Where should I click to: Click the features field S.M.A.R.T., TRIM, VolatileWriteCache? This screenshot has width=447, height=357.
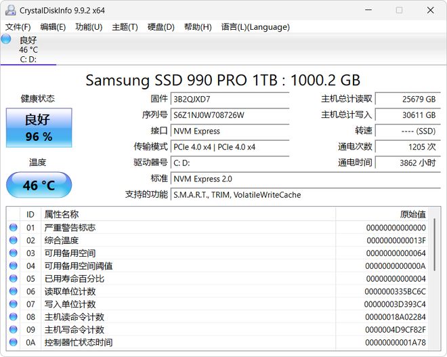pos(305,194)
